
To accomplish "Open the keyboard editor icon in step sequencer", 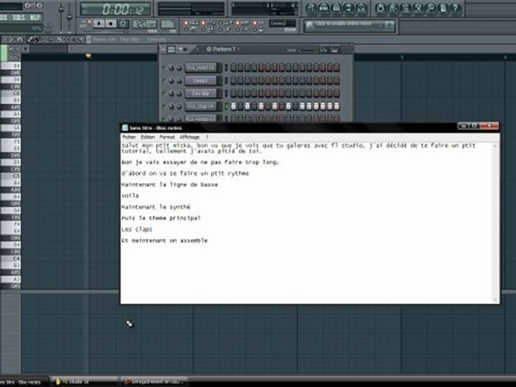I will click(x=335, y=49).
